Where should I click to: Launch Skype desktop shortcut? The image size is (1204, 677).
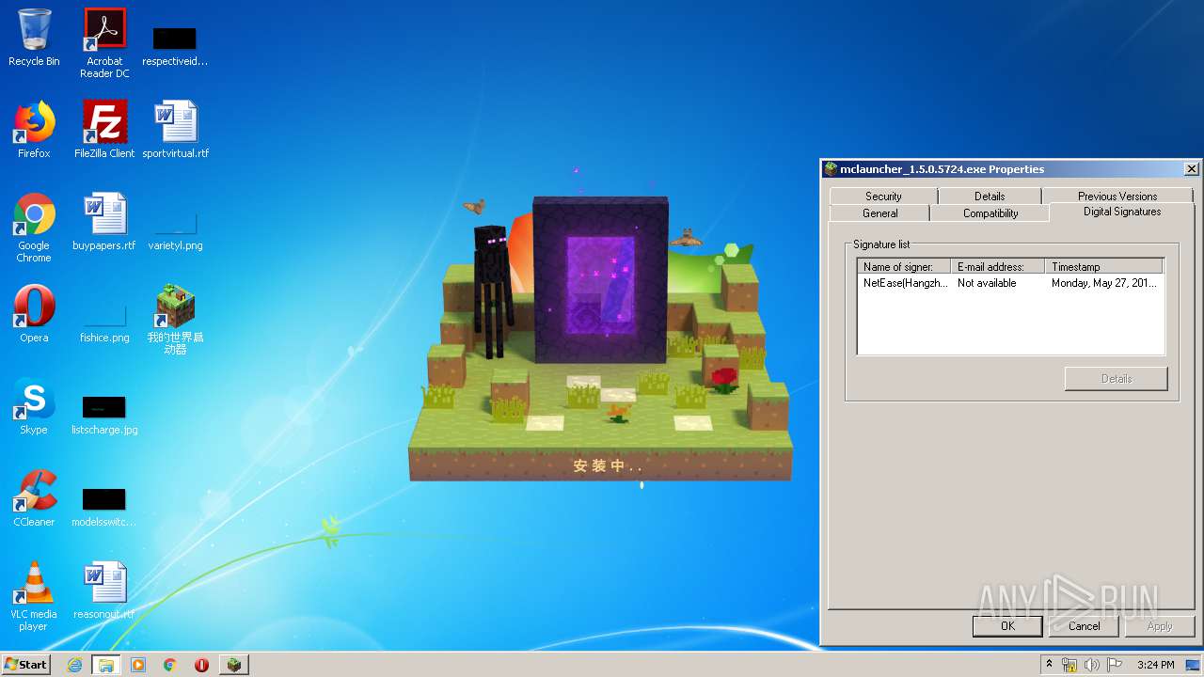point(34,406)
